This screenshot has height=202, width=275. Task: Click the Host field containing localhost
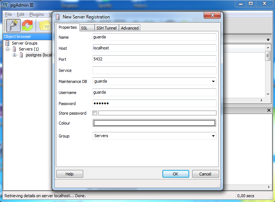[154, 48]
